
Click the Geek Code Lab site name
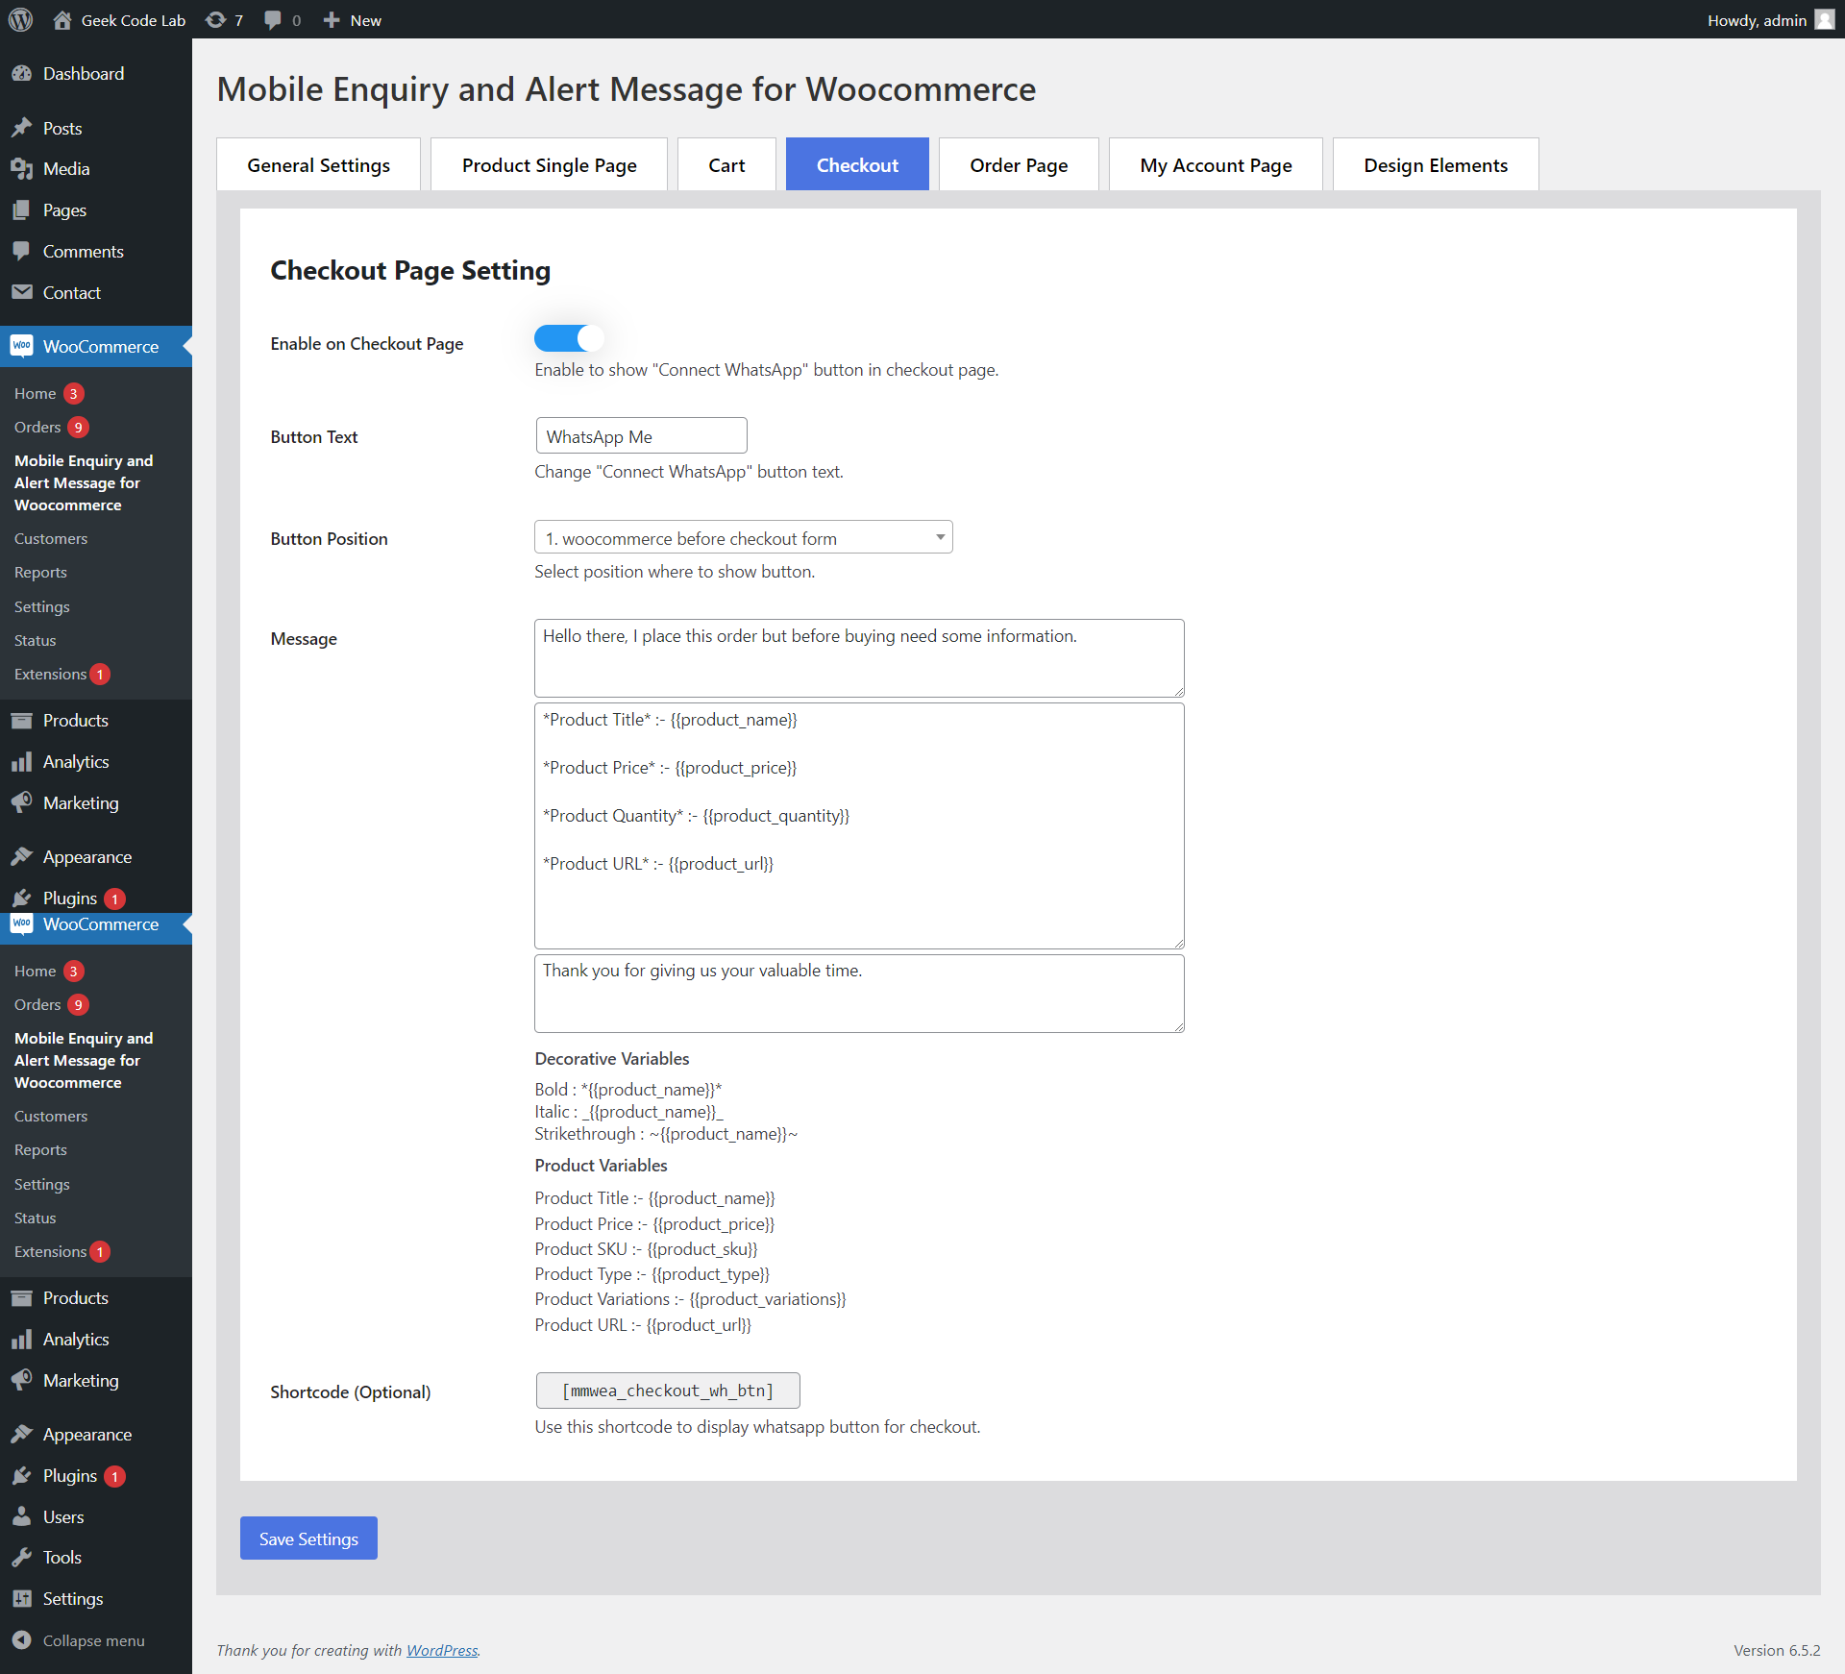click(134, 20)
